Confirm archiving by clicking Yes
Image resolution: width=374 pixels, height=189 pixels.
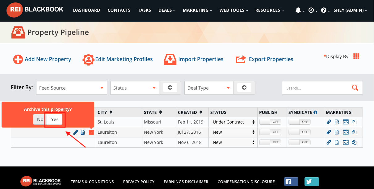click(x=55, y=120)
